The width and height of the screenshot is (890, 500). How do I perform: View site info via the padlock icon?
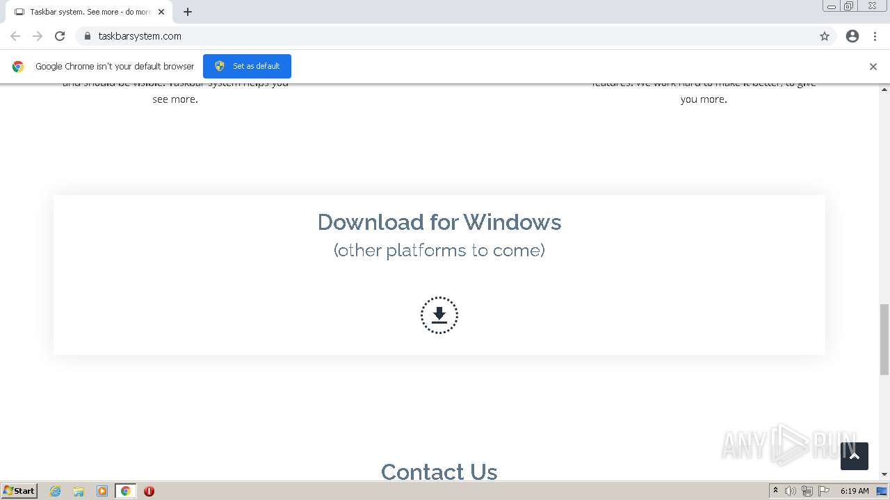pos(87,36)
